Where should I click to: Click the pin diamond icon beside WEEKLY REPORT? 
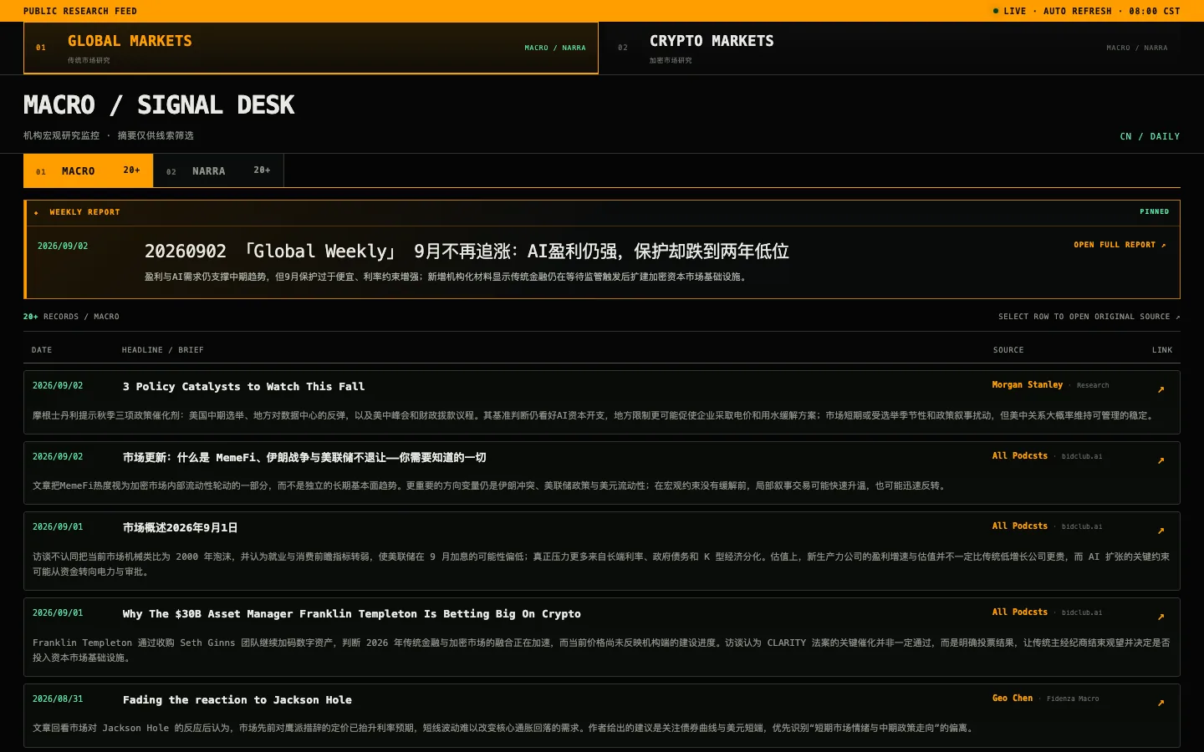tap(36, 212)
